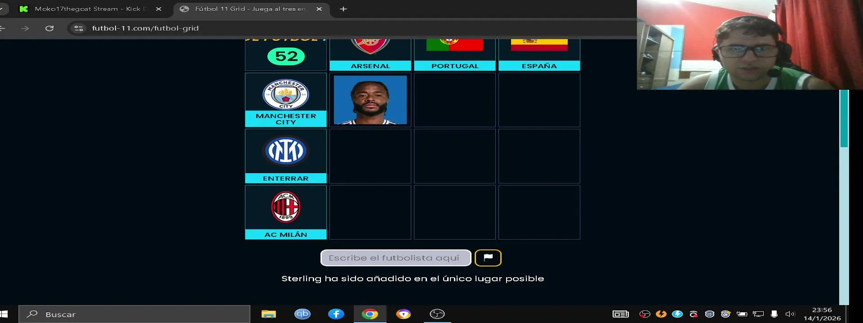Open the blue F app in taskbar
The height and width of the screenshot is (323, 863).
click(336, 314)
